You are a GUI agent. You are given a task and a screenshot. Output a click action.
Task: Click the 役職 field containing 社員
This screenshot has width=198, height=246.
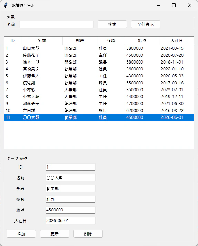point(70,199)
